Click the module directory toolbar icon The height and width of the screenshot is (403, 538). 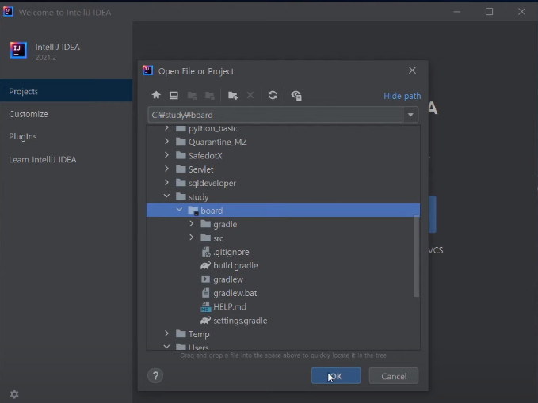(x=210, y=95)
